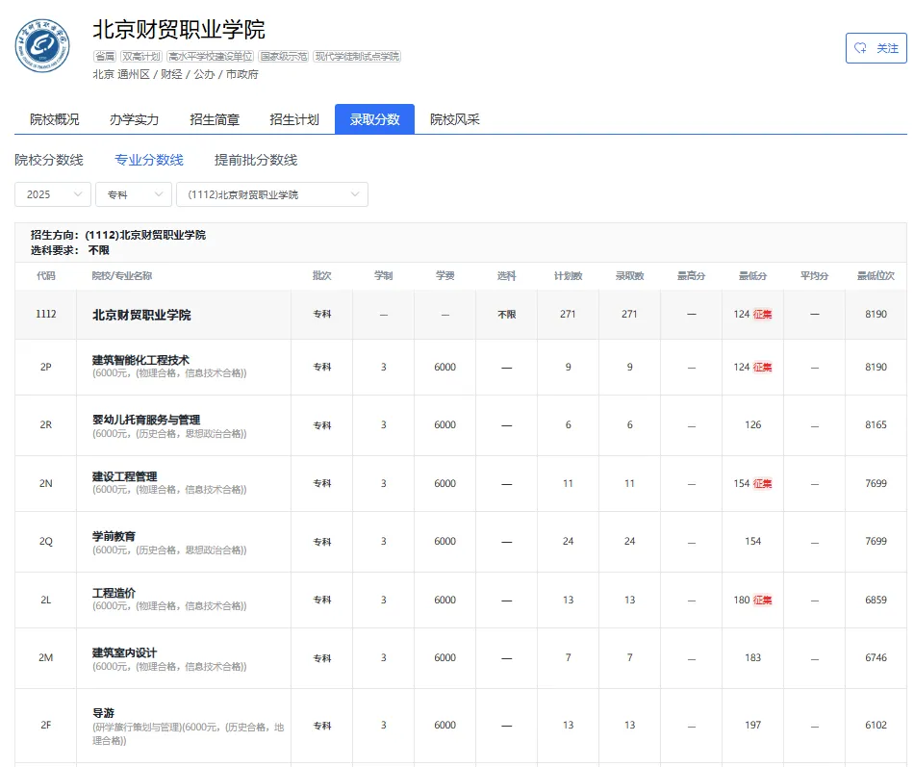The height and width of the screenshot is (767, 914).
Task: Click lowest score 183 cell
Action: (752, 657)
